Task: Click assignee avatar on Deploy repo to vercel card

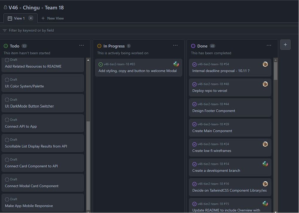Action: click(265, 84)
